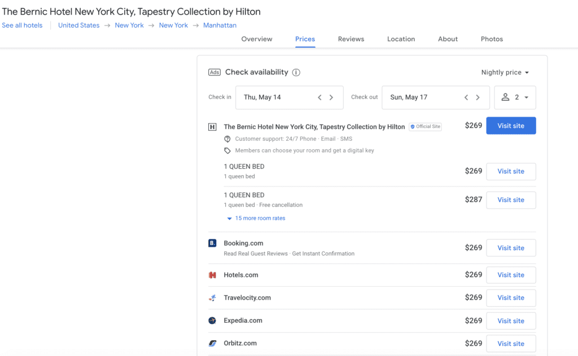Click the price tag icon on the members offer
578x356 pixels.
[227, 150]
